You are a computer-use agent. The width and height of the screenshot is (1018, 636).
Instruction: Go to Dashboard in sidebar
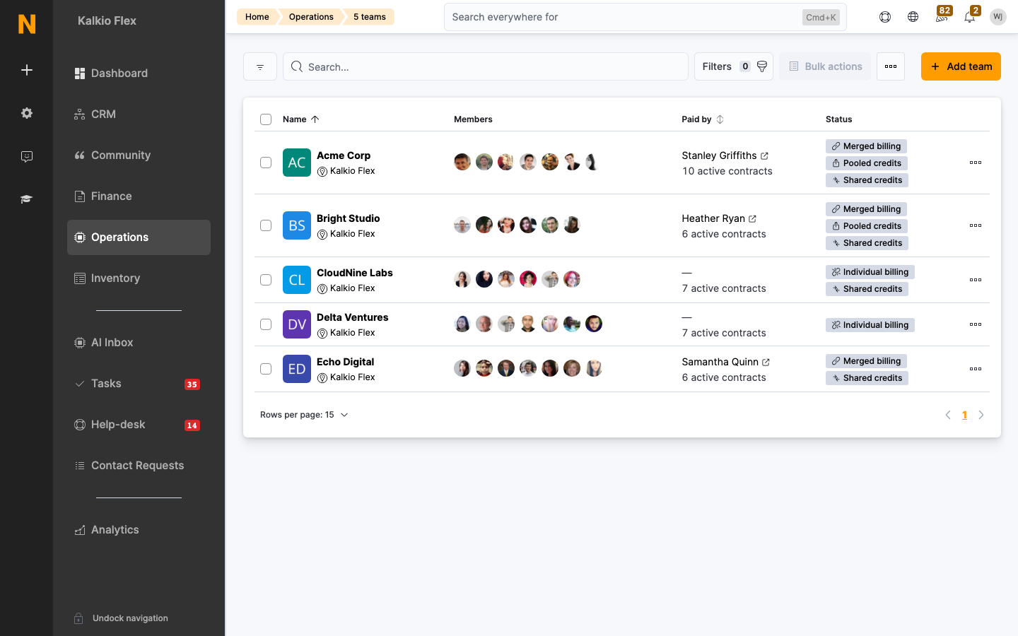click(x=139, y=73)
